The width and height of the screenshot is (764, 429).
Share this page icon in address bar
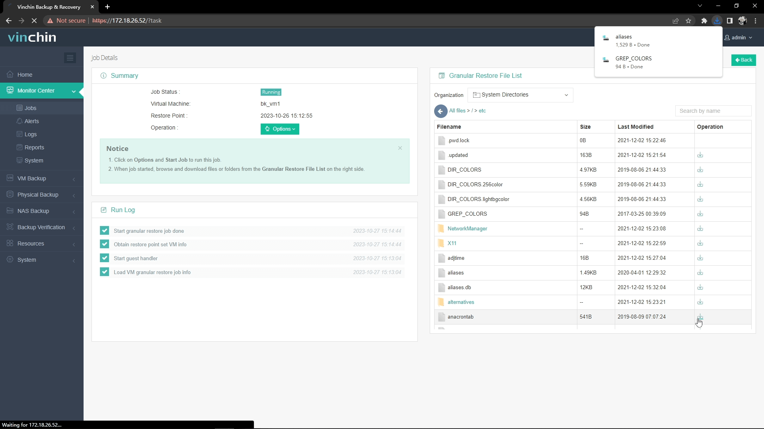[676, 21]
